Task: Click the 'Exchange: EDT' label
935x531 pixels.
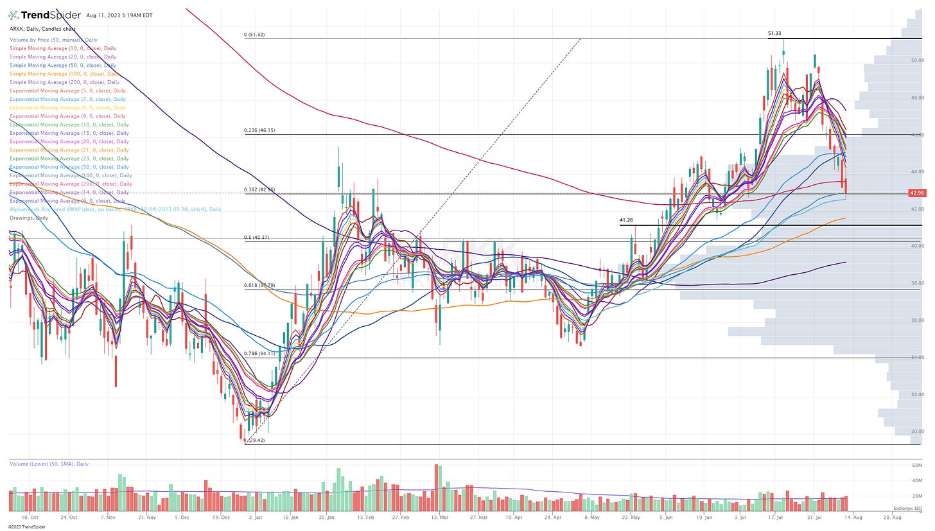Action: [x=907, y=508]
